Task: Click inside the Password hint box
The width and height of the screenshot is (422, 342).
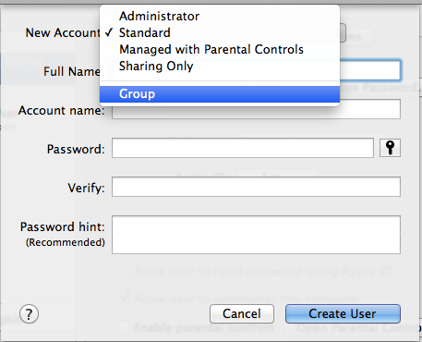Action: (x=256, y=235)
